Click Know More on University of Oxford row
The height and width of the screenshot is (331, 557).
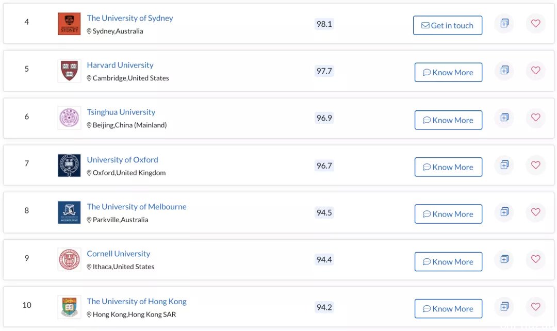[448, 167]
